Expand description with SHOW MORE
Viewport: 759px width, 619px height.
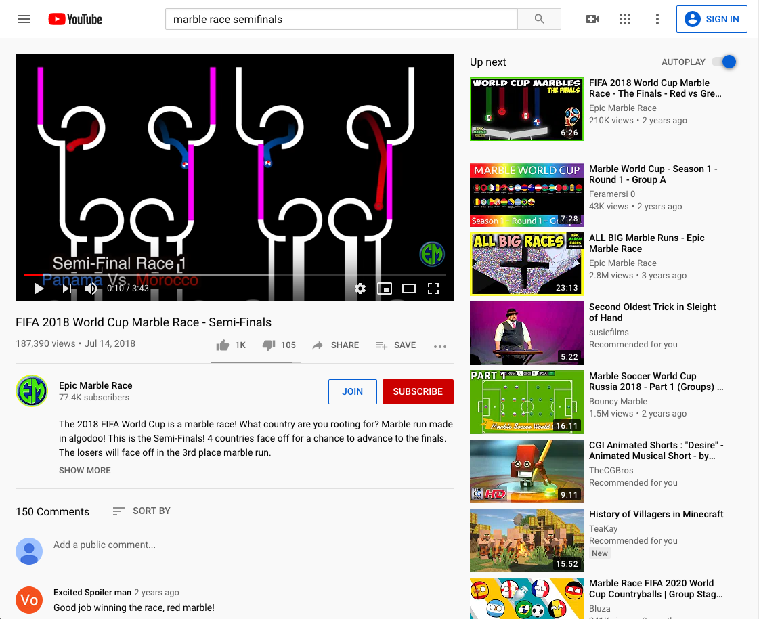85,470
